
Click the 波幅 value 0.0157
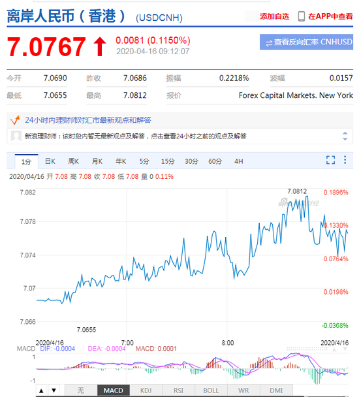[341, 78]
